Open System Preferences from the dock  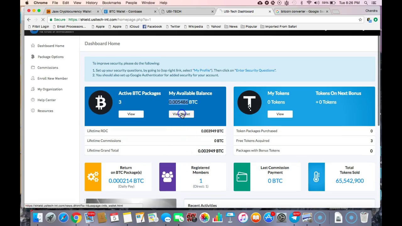click(281, 218)
